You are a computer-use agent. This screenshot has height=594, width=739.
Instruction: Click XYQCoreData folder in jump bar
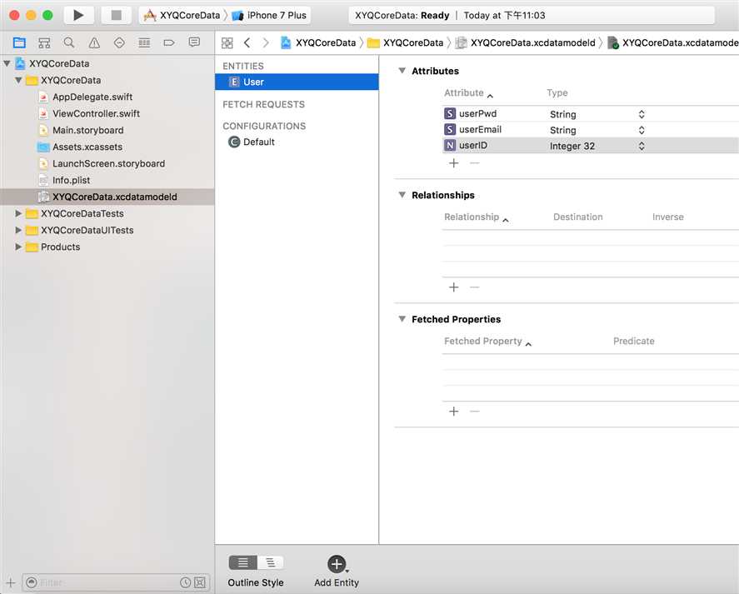point(406,42)
